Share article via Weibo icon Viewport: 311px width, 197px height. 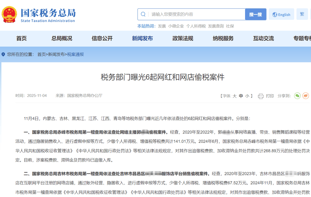pos(306,96)
